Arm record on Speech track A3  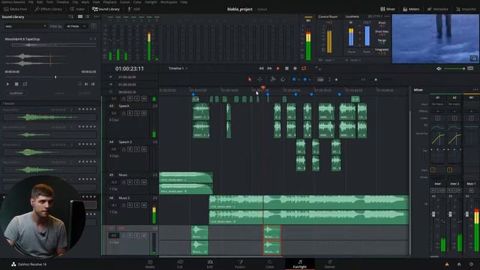pyautogui.click(x=130, y=113)
